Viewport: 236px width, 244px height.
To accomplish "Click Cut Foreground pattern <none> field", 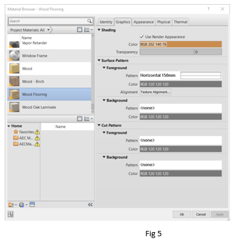I will tap(181, 140).
